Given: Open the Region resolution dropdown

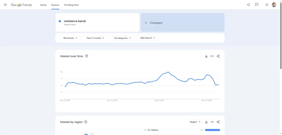Looking at the screenshot, I should (x=195, y=122).
